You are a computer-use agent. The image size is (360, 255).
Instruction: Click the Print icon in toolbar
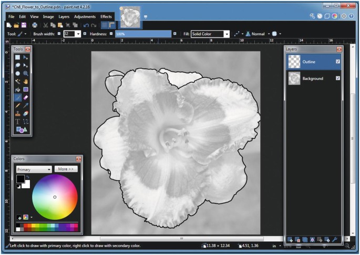[35, 25]
